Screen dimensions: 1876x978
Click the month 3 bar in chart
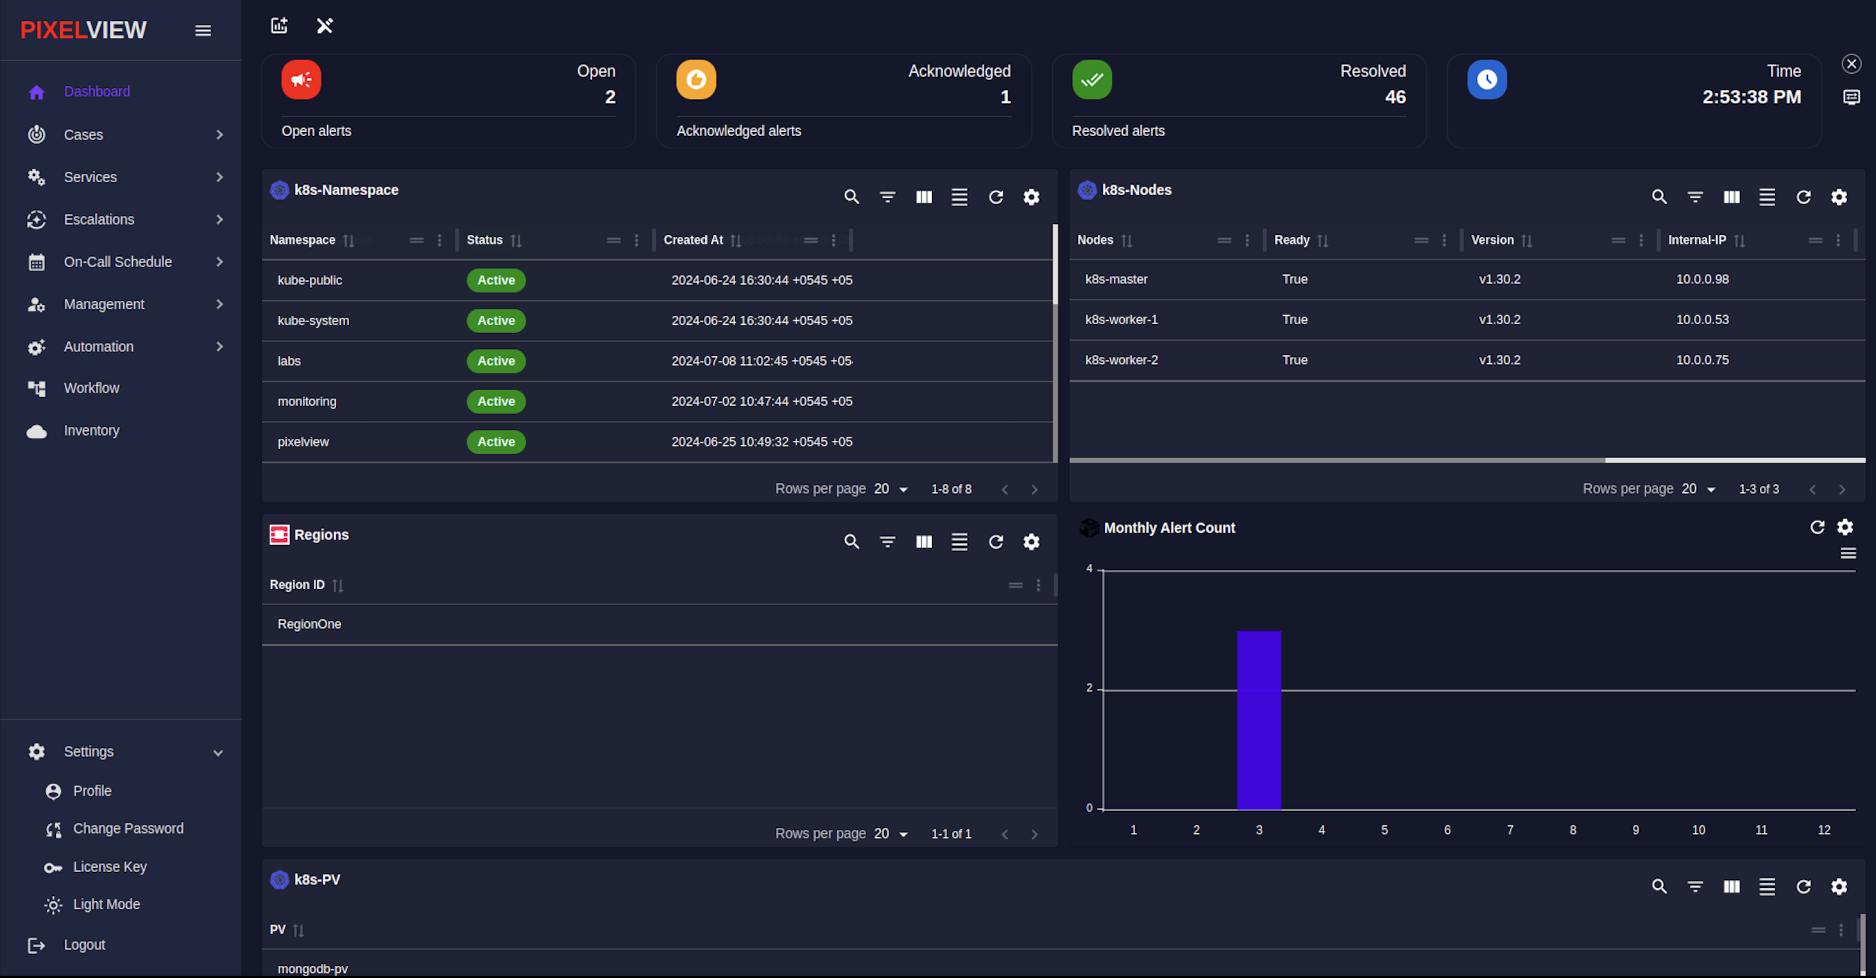(1258, 719)
